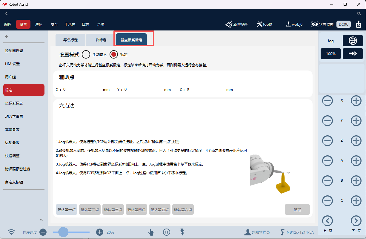Select the world coordinate globe icon
Image resolution: width=366 pixels, height=239 pixels.
click(353, 41)
